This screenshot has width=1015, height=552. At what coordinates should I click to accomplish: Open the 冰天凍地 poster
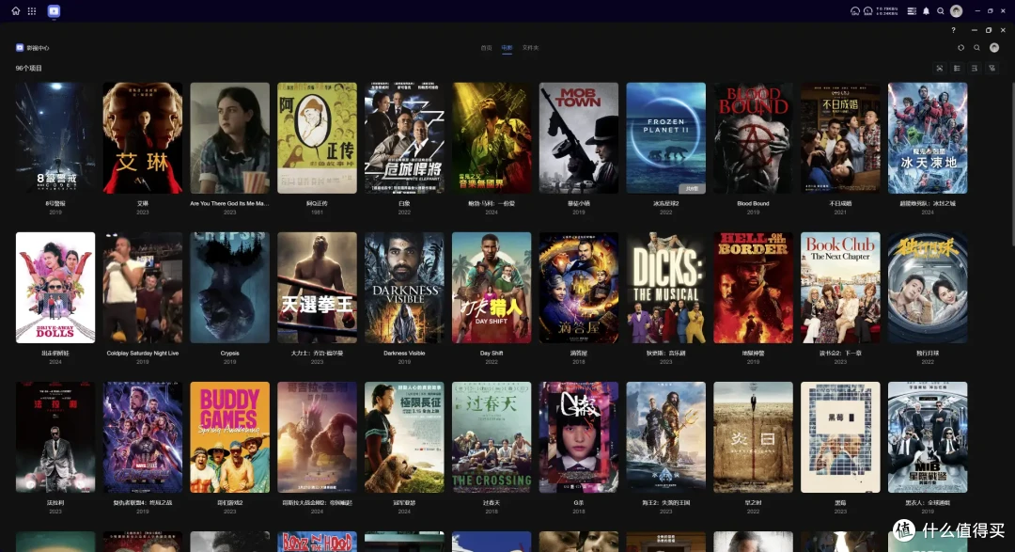(x=928, y=138)
